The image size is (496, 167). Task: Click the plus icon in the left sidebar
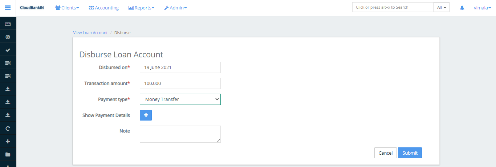[x=8, y=141]
